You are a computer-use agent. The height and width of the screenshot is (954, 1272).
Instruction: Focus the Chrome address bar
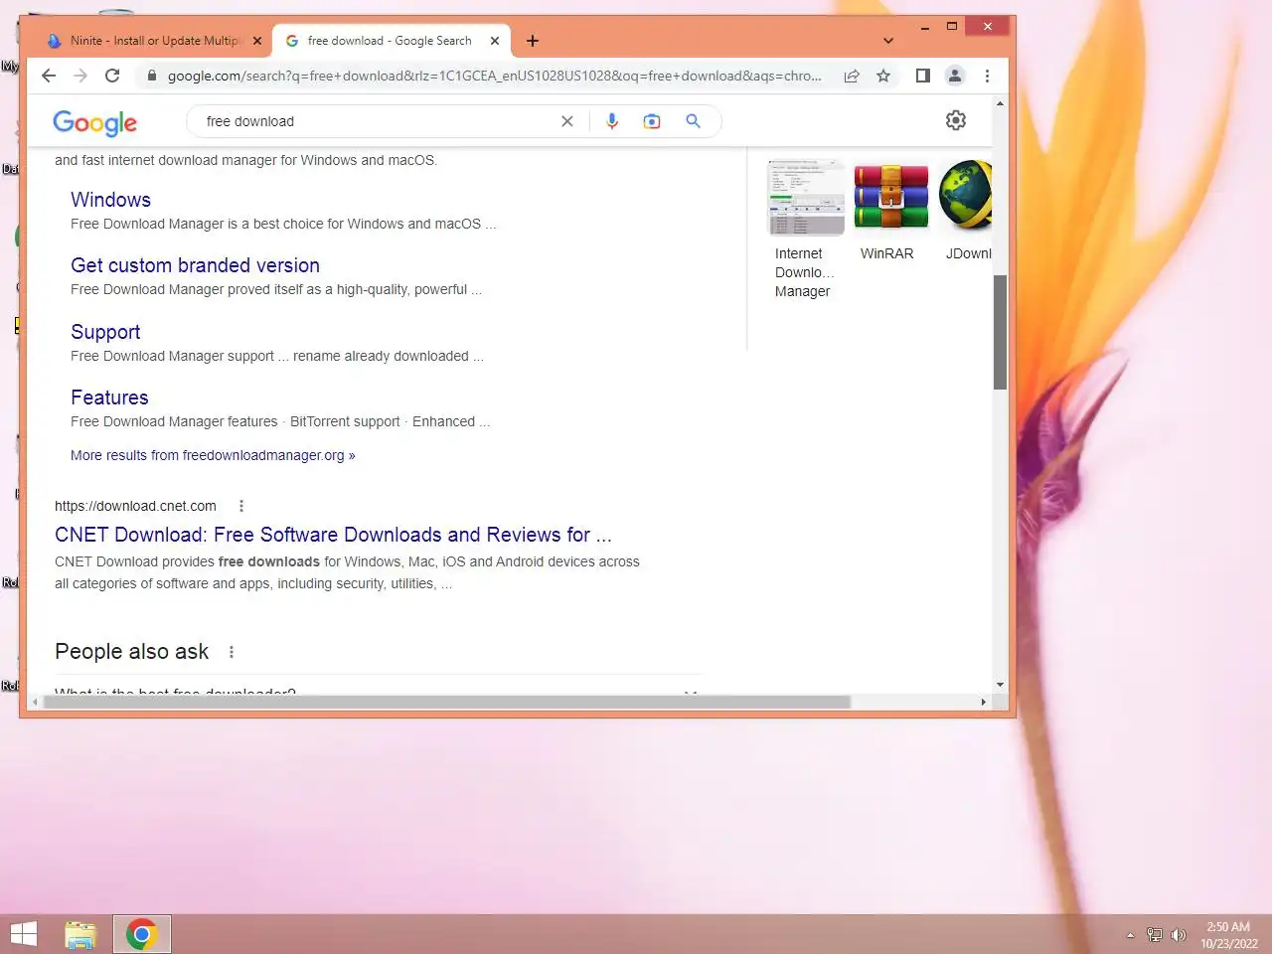[494, 76]
